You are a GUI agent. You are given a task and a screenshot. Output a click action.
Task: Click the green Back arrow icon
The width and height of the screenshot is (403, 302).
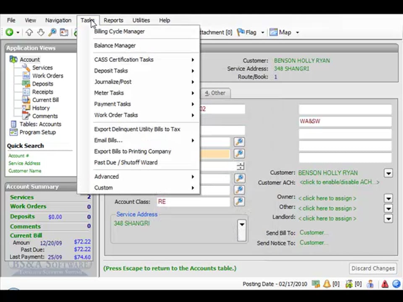click(10, 32)
